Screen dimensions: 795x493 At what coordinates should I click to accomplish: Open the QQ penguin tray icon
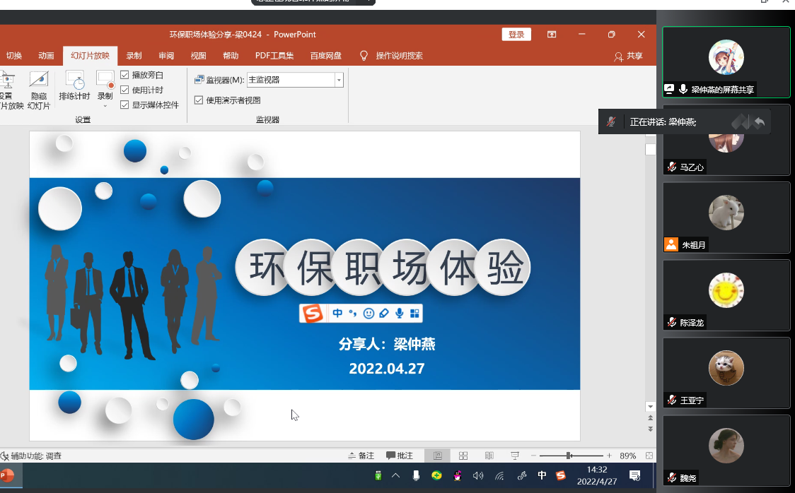(x=458, y=475)
